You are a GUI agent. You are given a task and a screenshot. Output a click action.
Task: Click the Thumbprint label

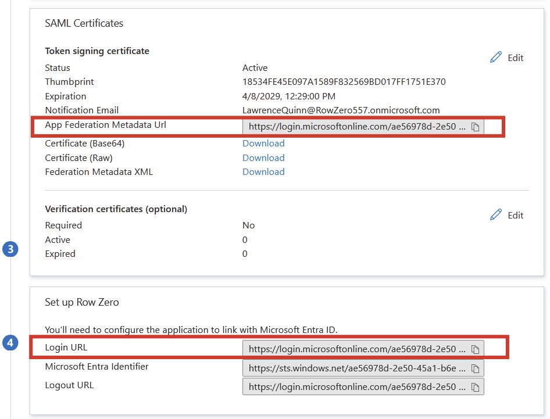pyautogui.click(x=69, y=82)
